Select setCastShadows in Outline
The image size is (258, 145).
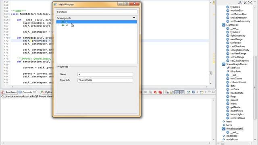239,61
